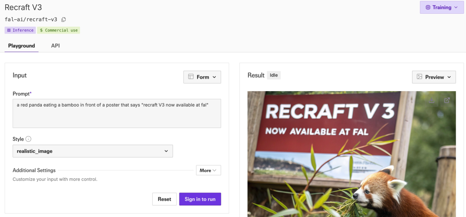Download the generated red panda image
Viewport: 466px width, 217px height.
coord(431,100)
